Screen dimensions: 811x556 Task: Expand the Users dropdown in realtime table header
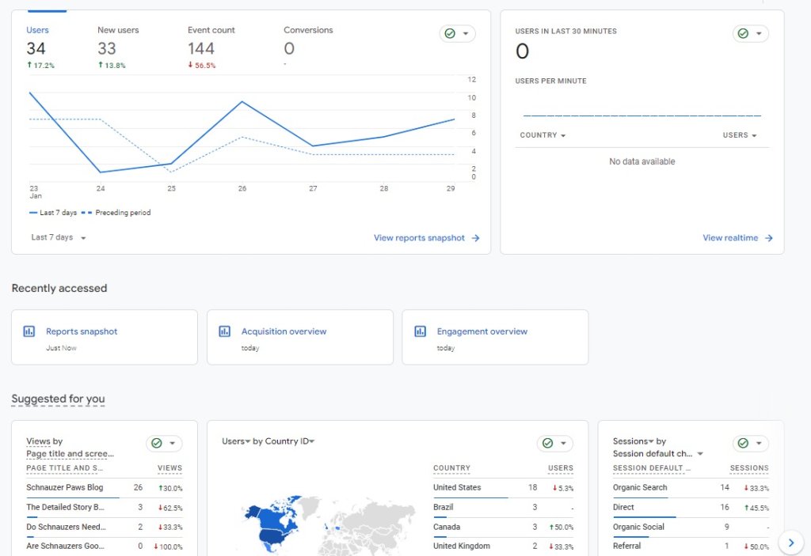pyautogui.click(x=740, y=135)
